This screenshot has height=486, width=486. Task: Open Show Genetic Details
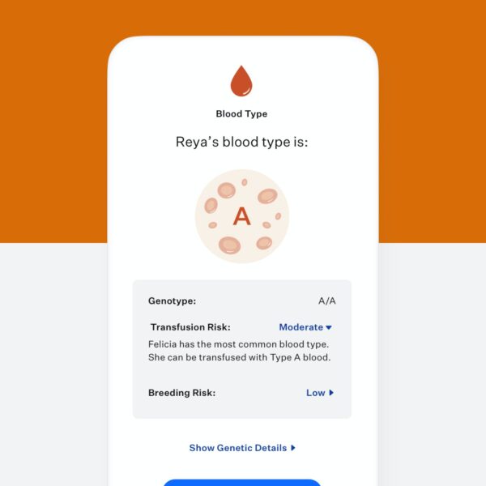242,448
